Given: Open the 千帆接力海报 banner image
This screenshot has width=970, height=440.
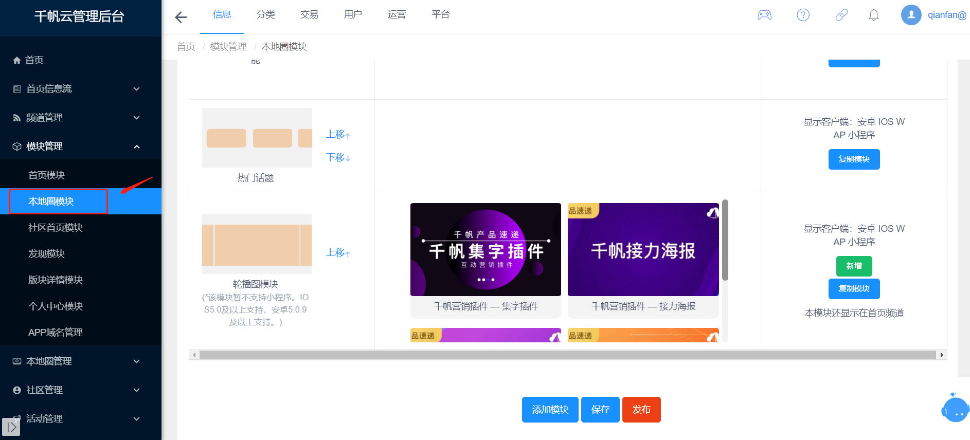Looking at the screenshot, I should (x=643, y=249).
